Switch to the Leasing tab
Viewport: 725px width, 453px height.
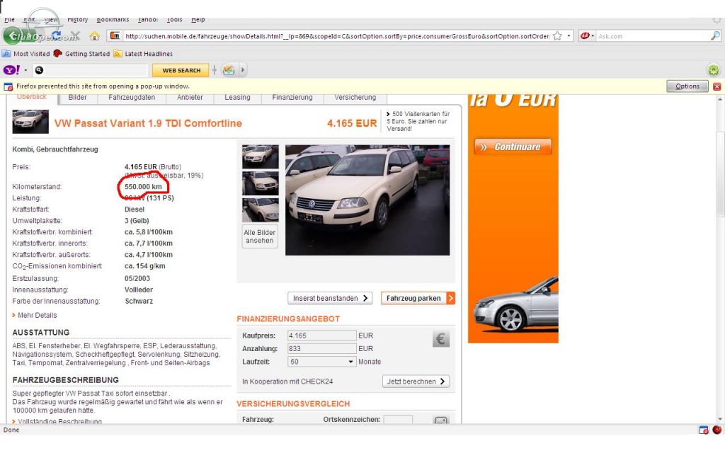237,98
